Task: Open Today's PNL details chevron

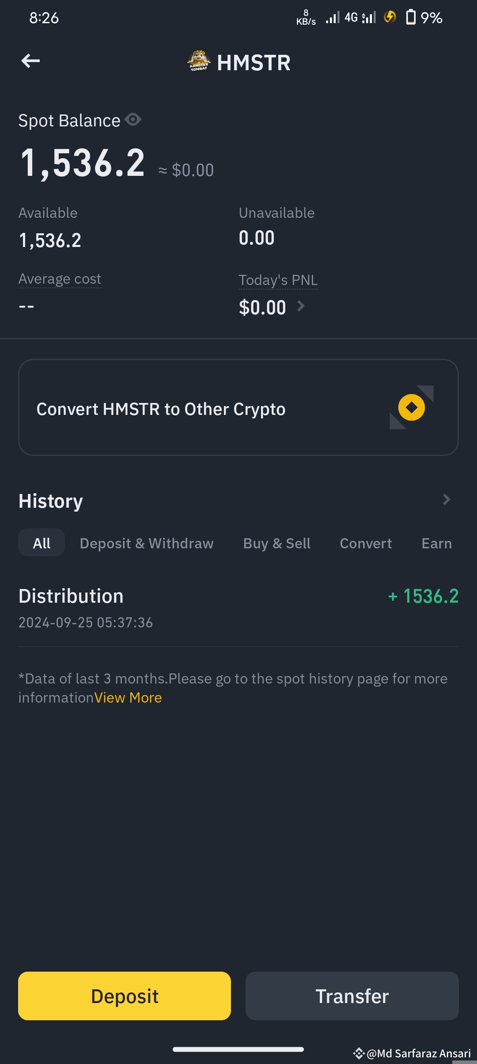Action: click(301, 306)
